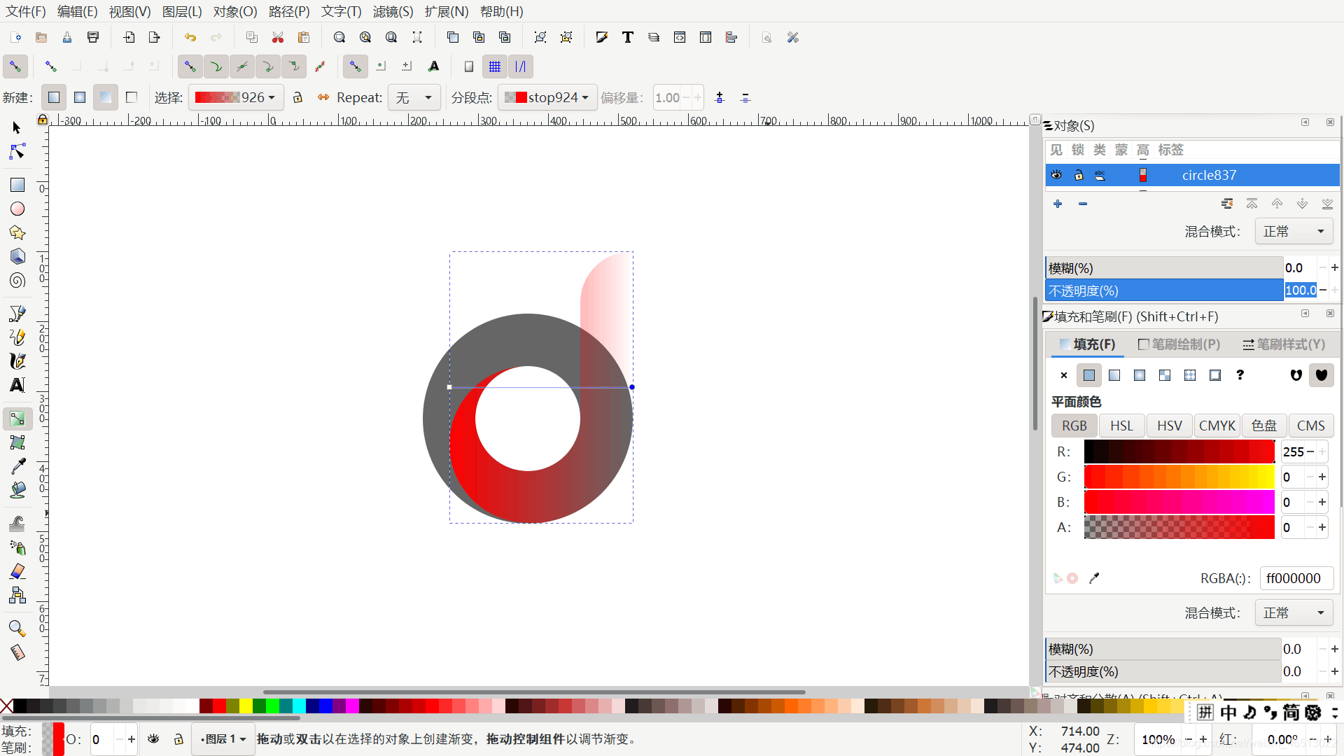The image size is (1344, 756).
Task: Open the Repeat dropdown
Action: pos(414,97)
